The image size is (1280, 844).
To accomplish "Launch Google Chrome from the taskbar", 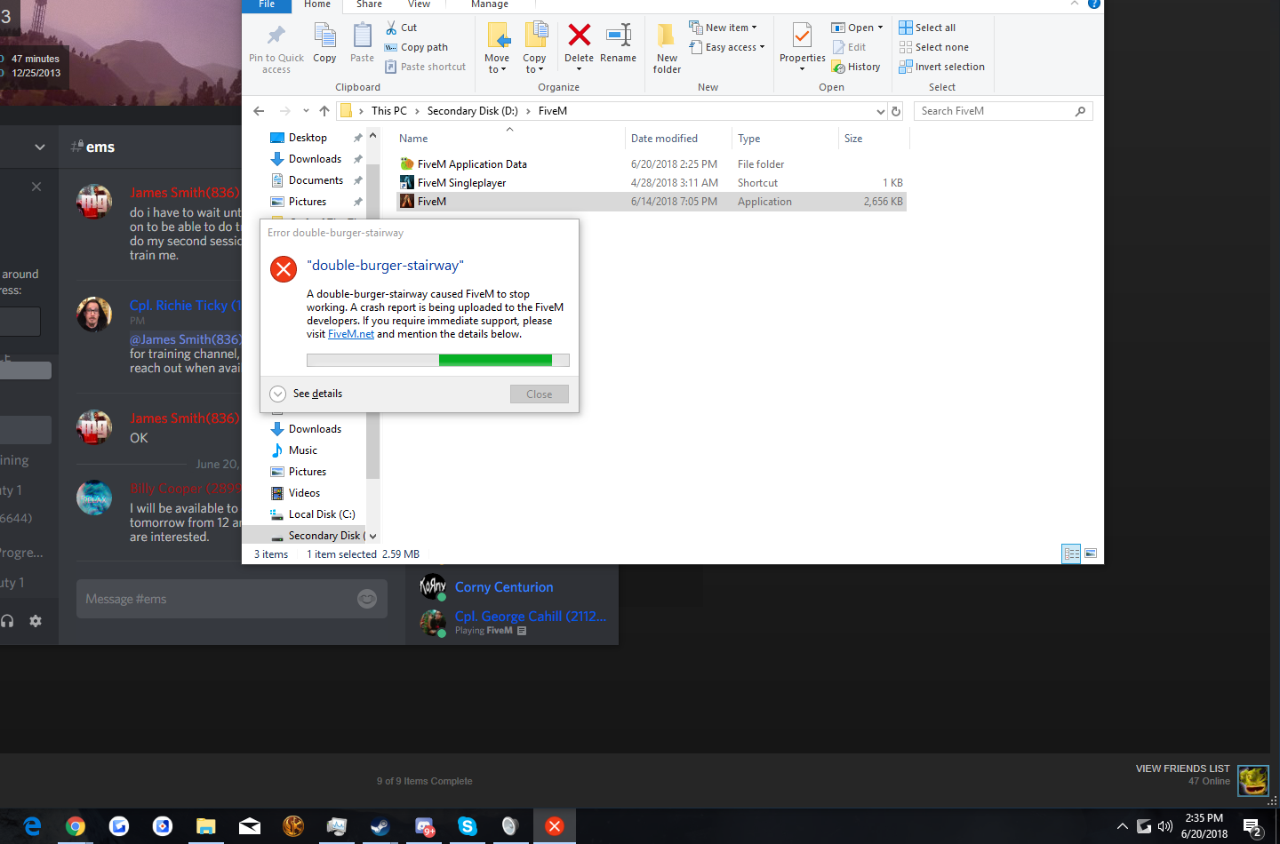I will tap(76, 826).
